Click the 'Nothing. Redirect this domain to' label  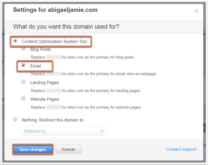(53, 120)
